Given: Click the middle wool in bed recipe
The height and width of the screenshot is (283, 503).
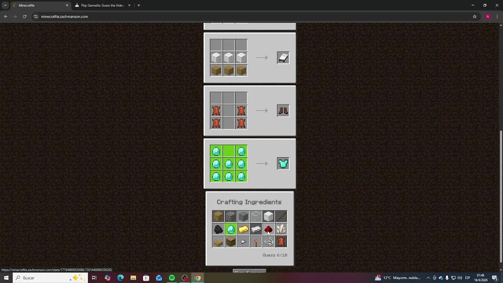Looking at the screenshot, I should click(229, 58).
